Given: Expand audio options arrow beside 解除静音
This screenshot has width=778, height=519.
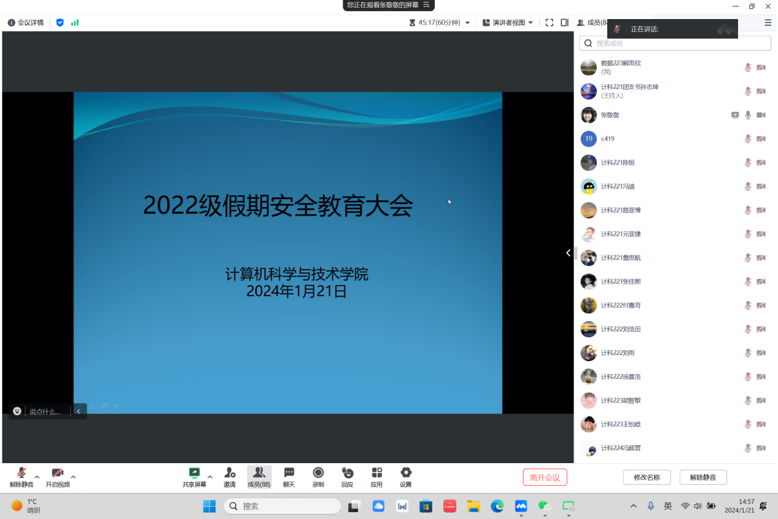Looking at the screenshot, I should 37,477.
